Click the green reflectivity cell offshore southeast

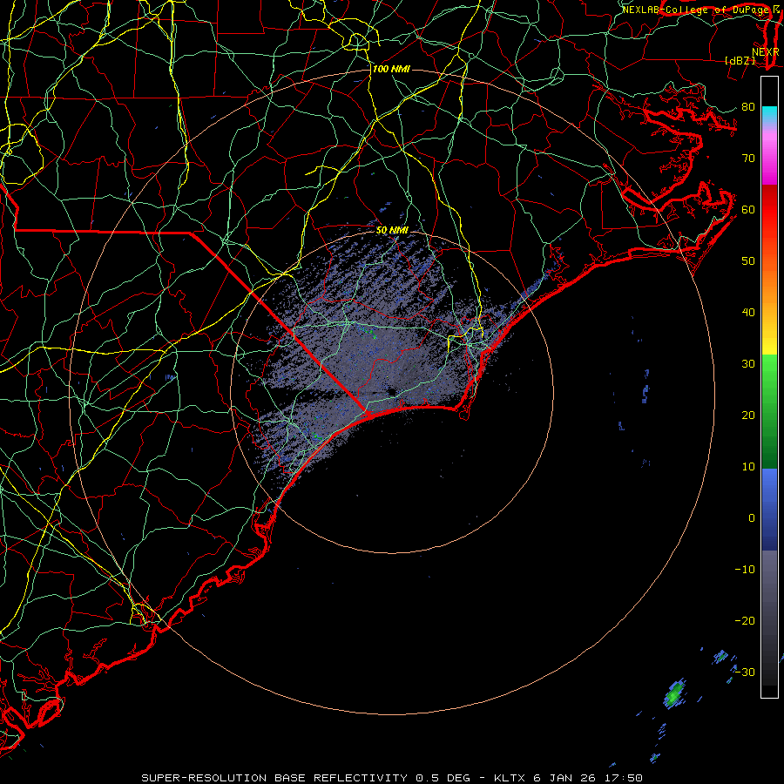(x=674, y=693)
